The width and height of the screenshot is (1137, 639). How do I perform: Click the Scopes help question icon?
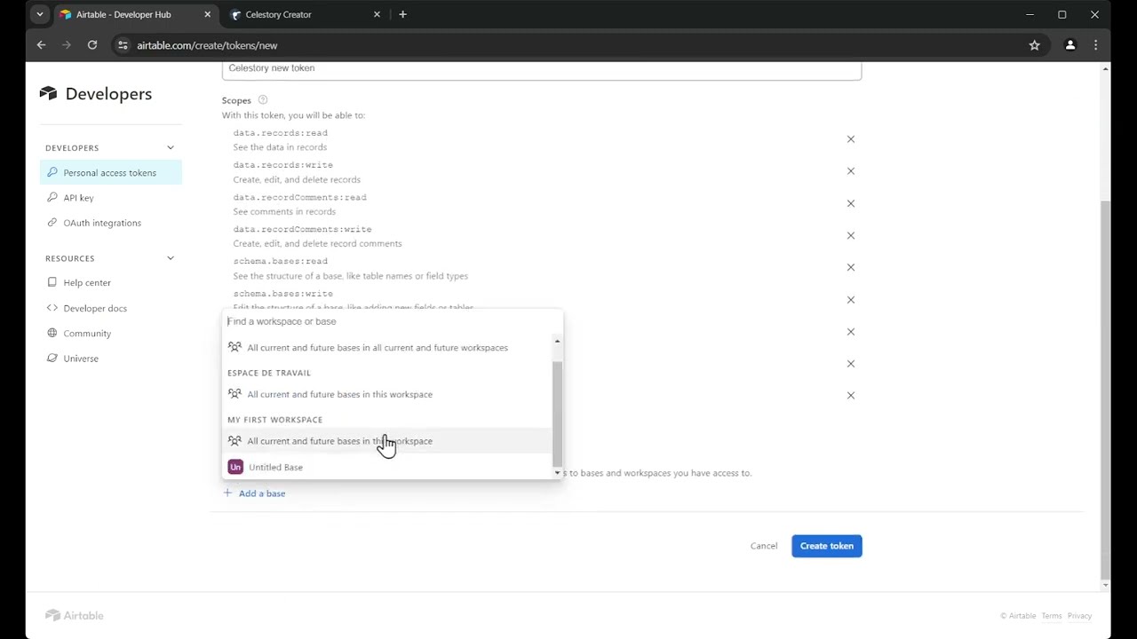click(x=262, y=100)
